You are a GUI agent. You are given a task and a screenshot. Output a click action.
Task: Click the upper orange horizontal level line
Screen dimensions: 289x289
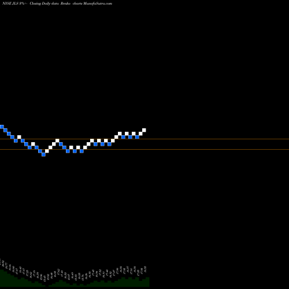coord(144,139)
